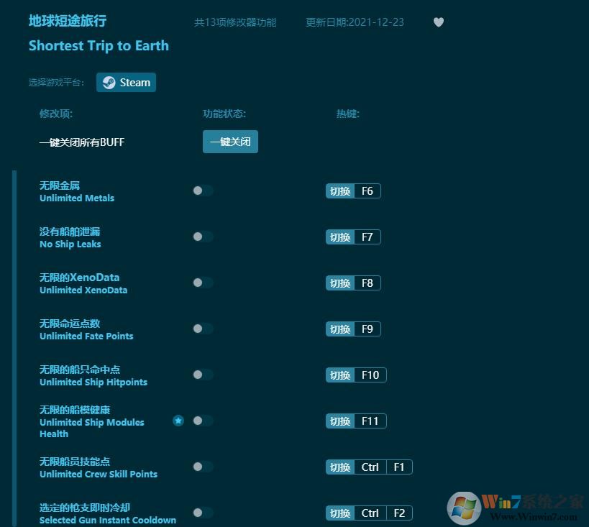Click the F11 hotkey field
589x527 pixels.
(370, 421)
